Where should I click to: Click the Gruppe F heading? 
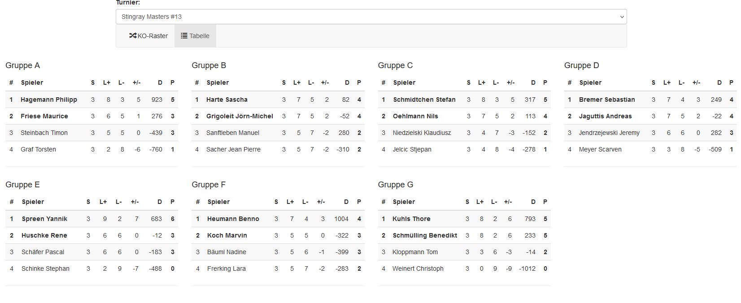(209, 185)
